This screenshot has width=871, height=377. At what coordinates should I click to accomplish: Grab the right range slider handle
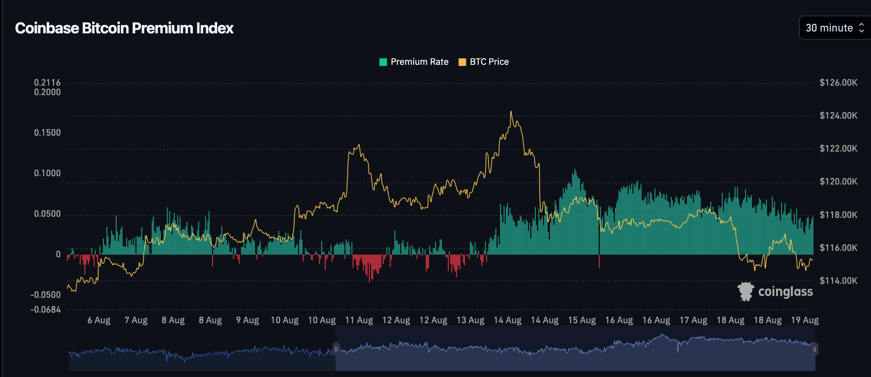pos(815,349)
